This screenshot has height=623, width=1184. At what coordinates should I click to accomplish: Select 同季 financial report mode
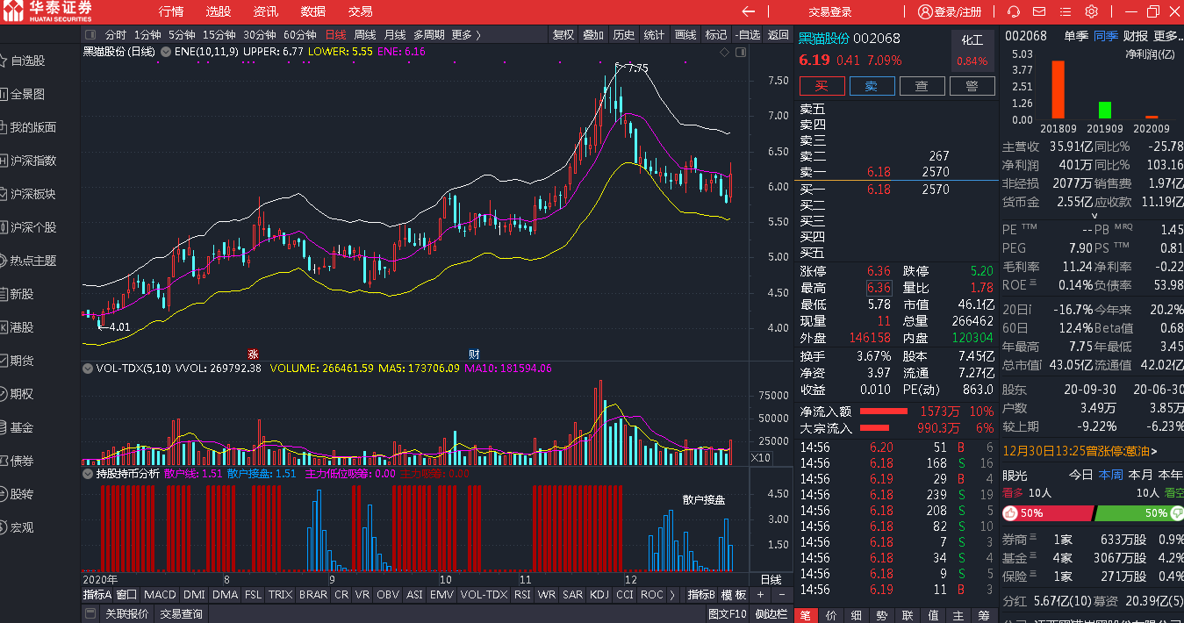(1105, 36)
